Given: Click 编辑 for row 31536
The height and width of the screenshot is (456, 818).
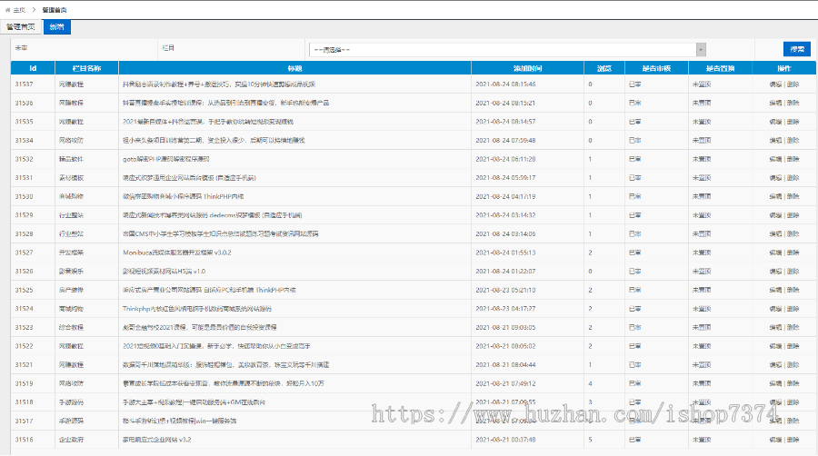Looking at the screenshot, I should point(775,104).
